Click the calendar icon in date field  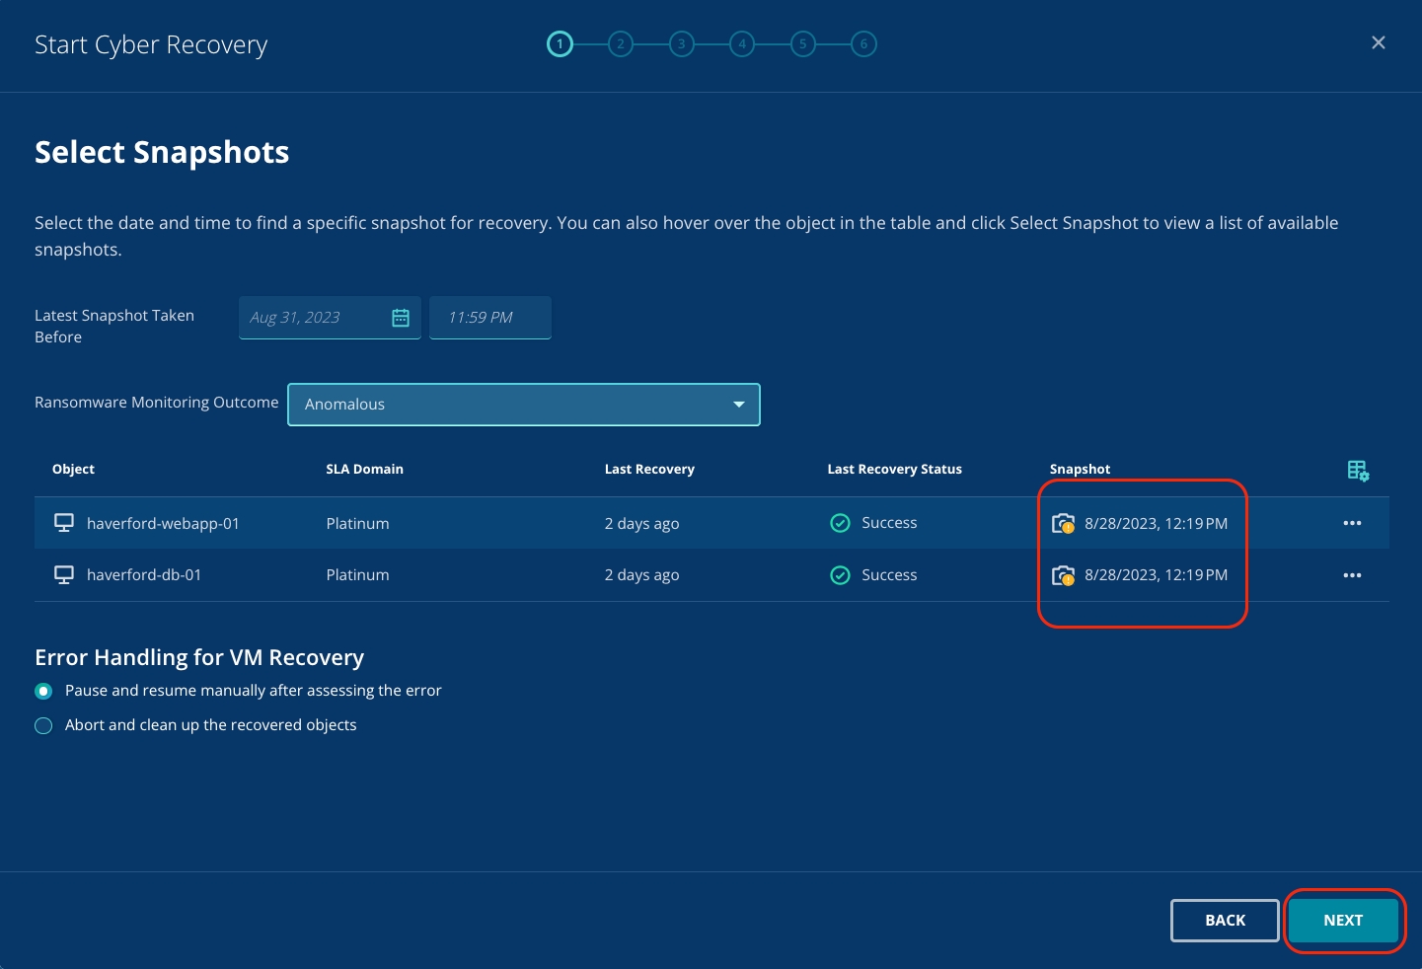[x=401, y=318]
